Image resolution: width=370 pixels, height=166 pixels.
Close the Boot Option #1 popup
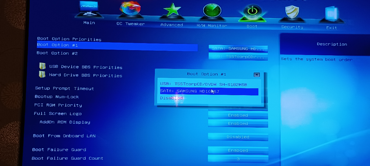(256, 75)
